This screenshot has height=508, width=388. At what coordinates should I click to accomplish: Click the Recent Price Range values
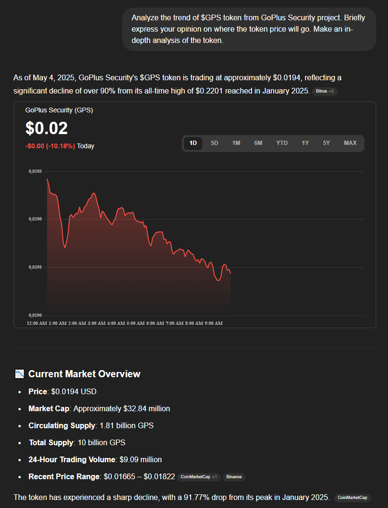[139, 477]
